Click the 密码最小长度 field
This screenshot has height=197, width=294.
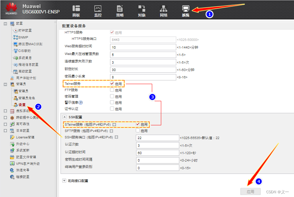coord(143,77)
